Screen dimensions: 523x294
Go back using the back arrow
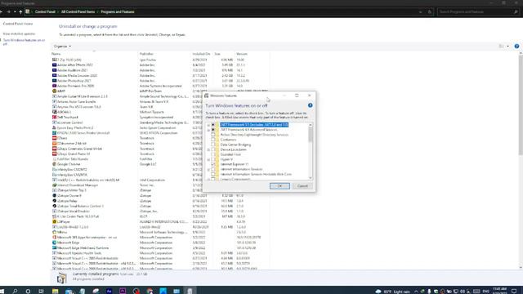(2, 11)
